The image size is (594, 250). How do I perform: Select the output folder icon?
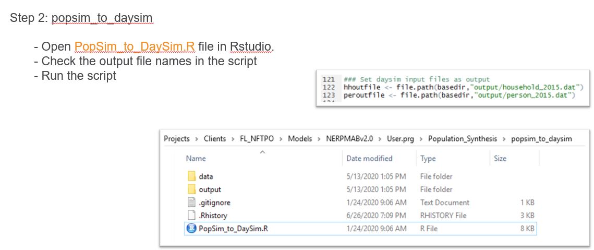click(x=191, y=189)
